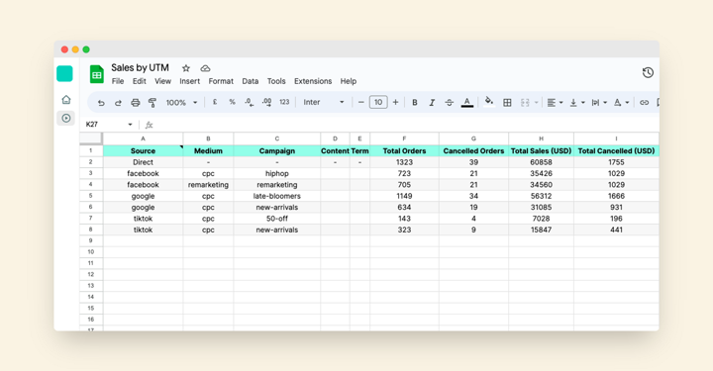713x371 pixels.
Task: Toggle bold formatting
Action: (x=415, y=103)
